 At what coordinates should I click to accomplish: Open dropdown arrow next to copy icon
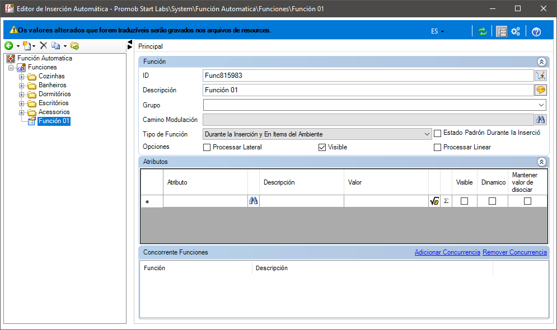pyautogui.click(x=65, y=46)
